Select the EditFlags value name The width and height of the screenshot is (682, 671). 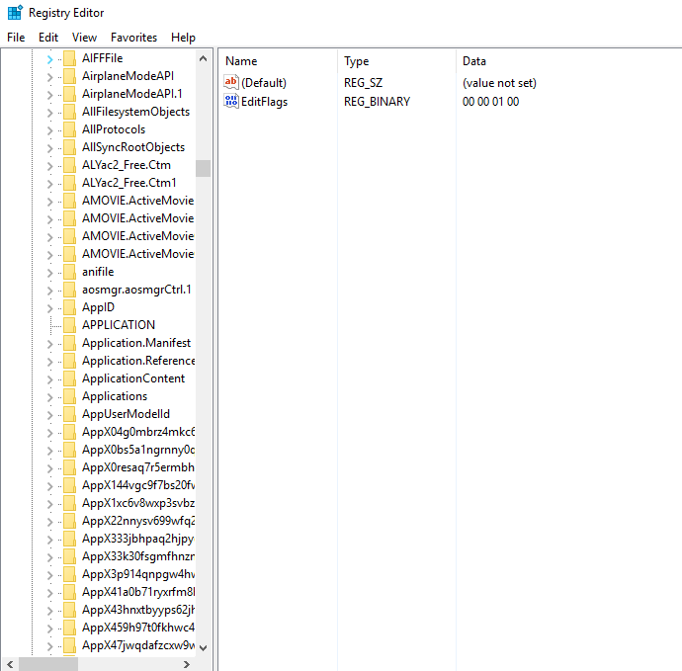[265, 102]
